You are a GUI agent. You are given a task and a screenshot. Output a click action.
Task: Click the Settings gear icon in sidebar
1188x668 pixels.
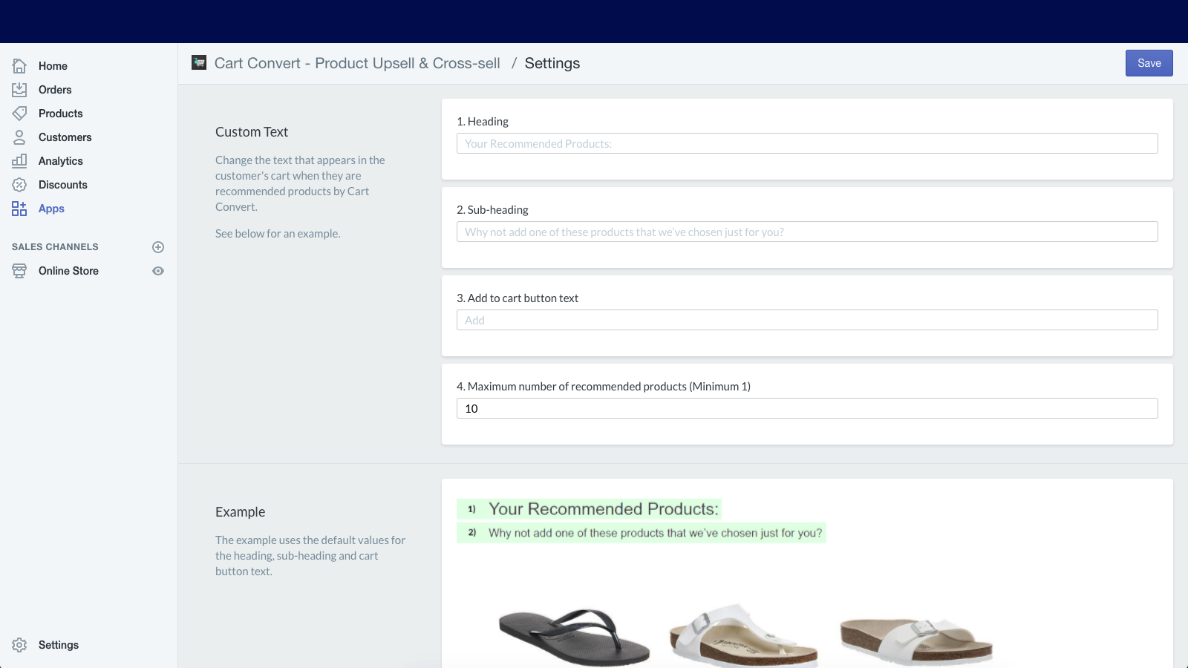19,645
